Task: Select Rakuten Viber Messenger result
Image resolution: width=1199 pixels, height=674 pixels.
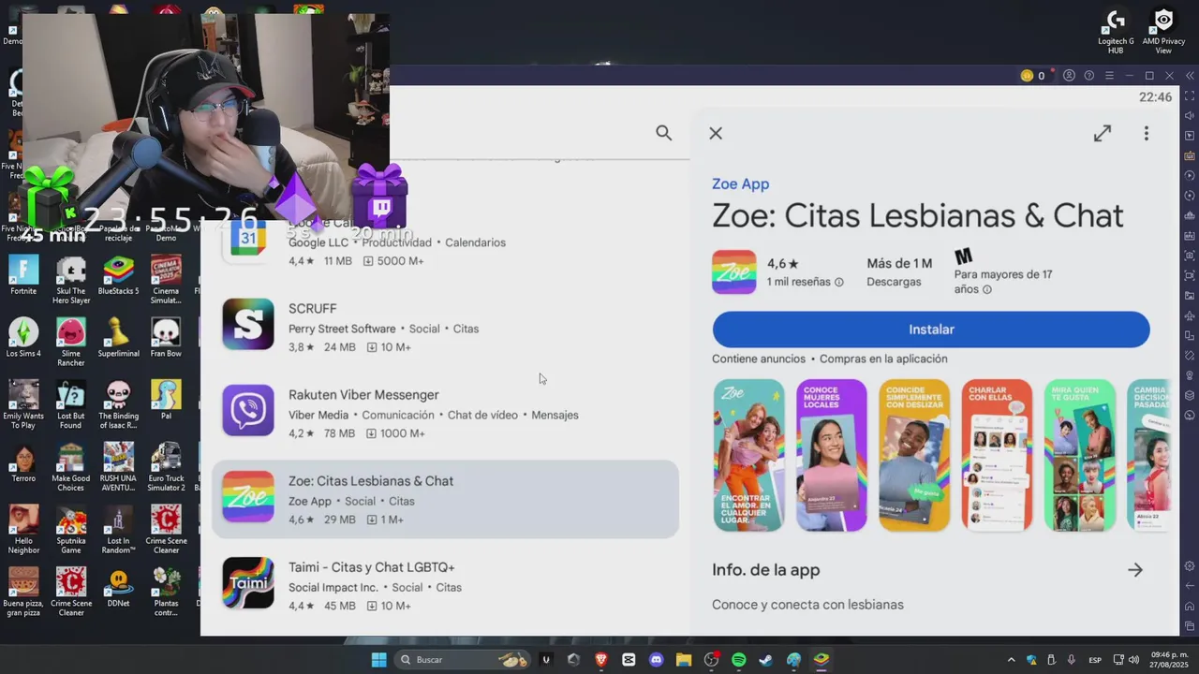Action: pyautogui.click(x=445, y=413)
